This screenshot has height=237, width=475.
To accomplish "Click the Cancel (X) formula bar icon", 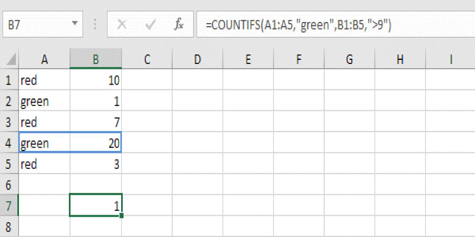I will pyautogui.click(x=122, y=24).
